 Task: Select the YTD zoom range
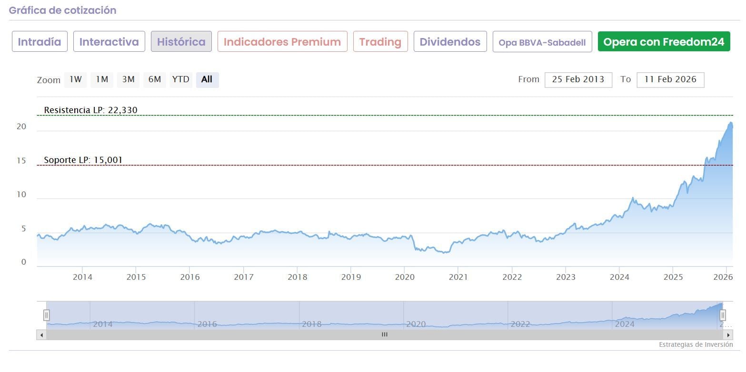coord(180,80)
